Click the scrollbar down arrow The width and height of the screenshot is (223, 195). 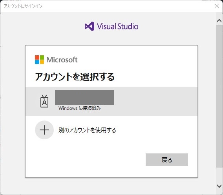(x=219, y=186)
